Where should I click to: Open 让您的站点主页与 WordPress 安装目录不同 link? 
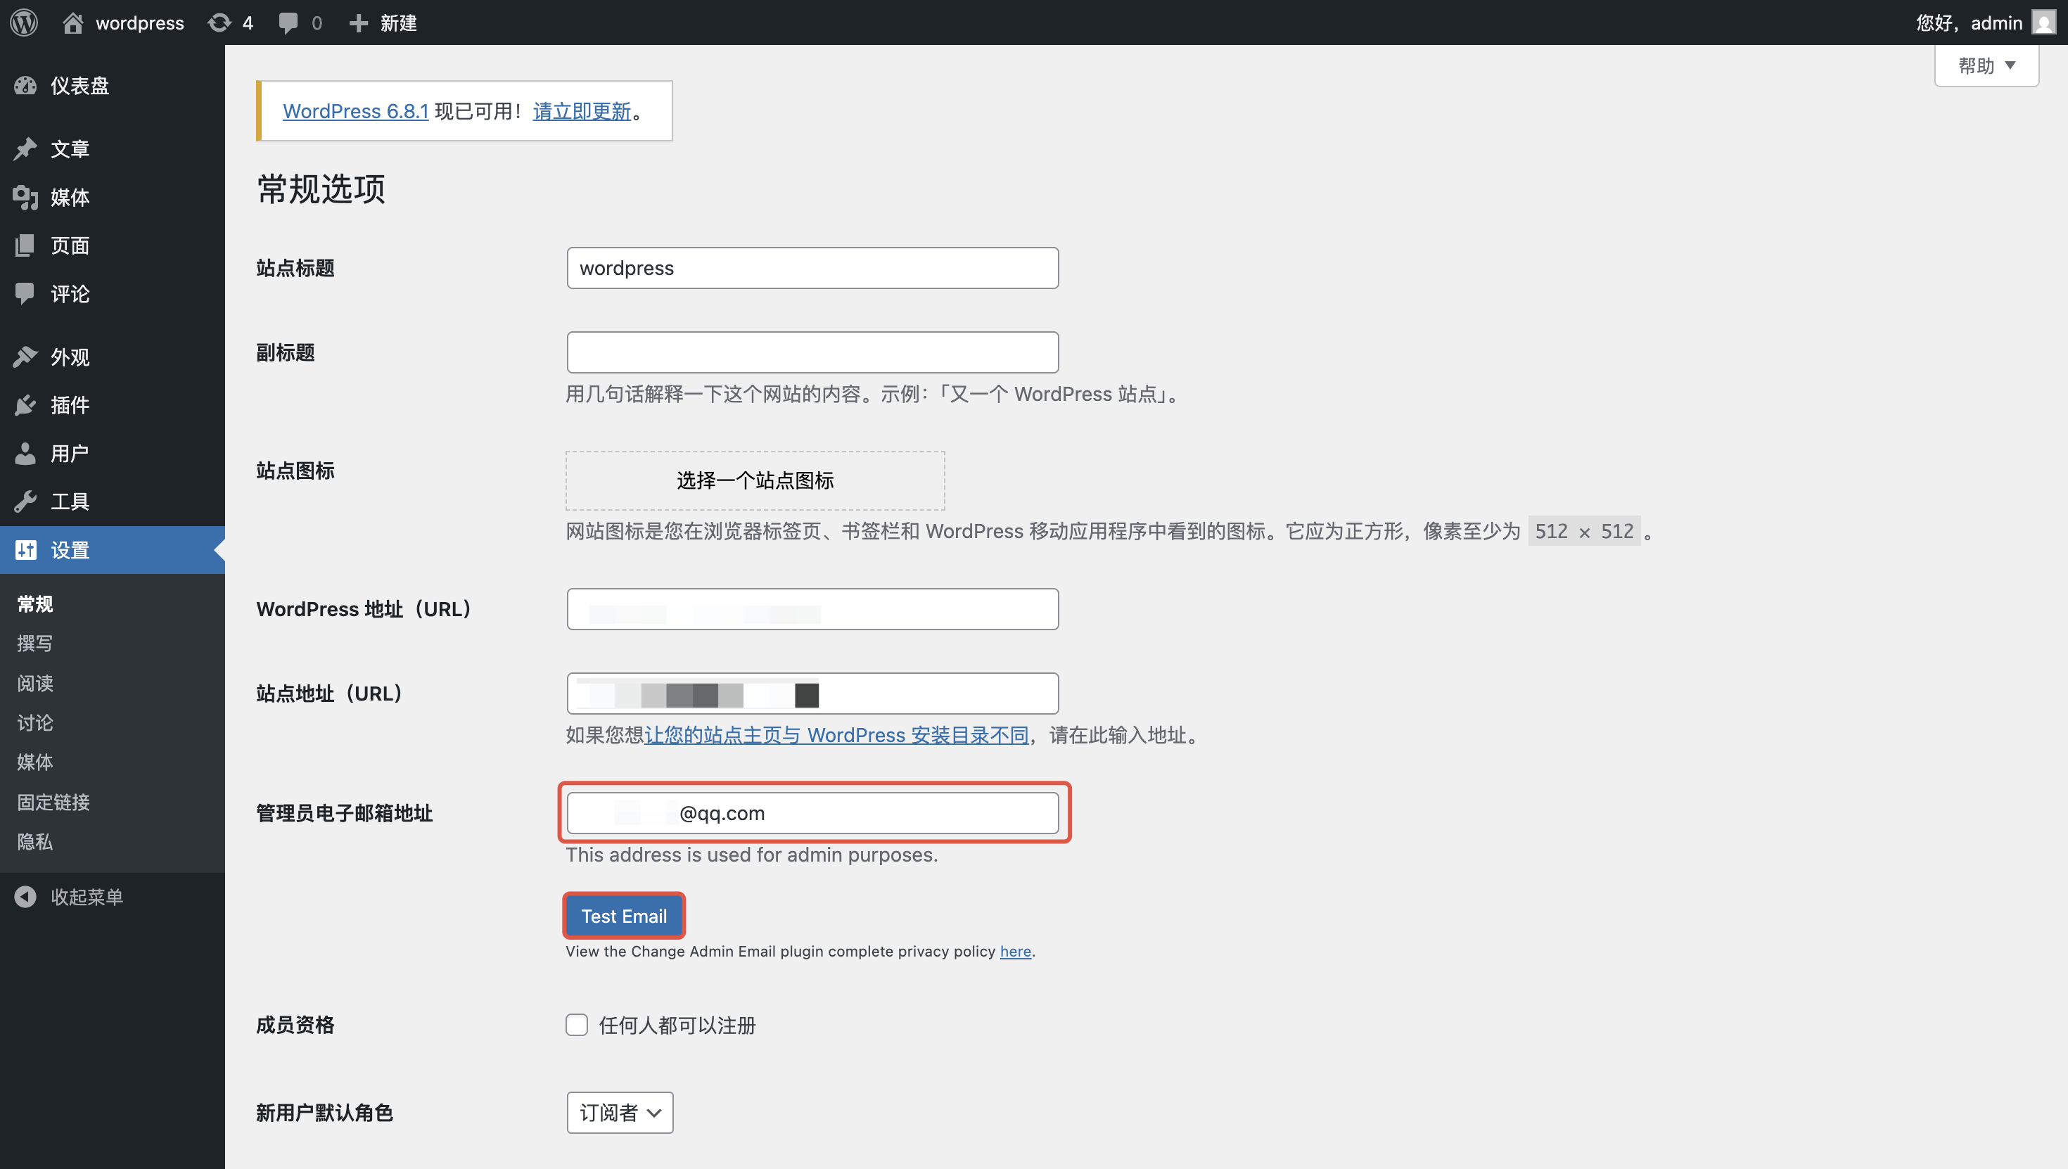click(x=836, y=734)
